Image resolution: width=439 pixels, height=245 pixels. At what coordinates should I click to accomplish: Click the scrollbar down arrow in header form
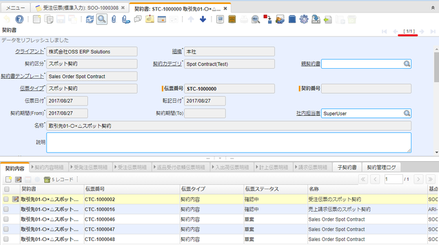pyautogui.click(x=437, y=153)
